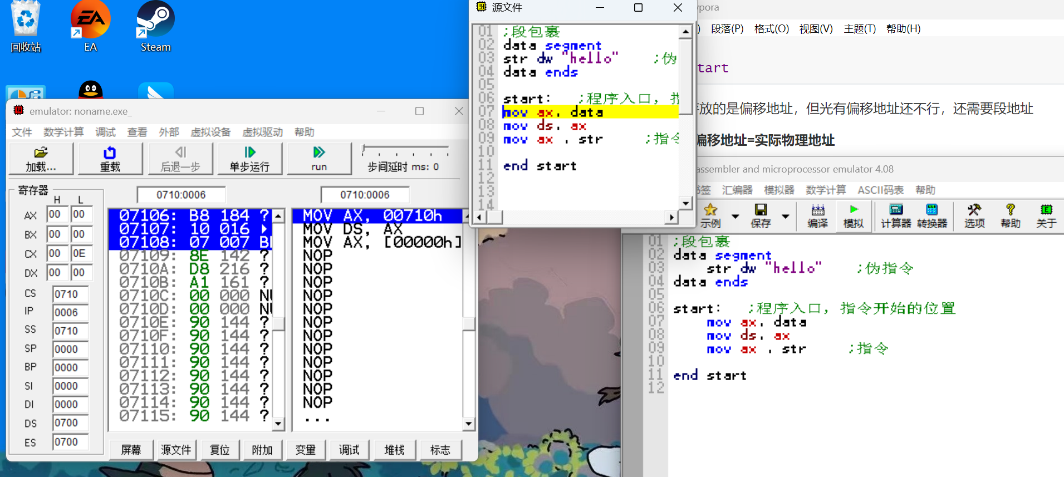
Task: Click the run button in emulator
Action: click(x=318, y=159)
